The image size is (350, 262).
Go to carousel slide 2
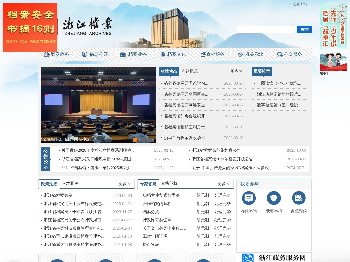click(x=139, y=139)
